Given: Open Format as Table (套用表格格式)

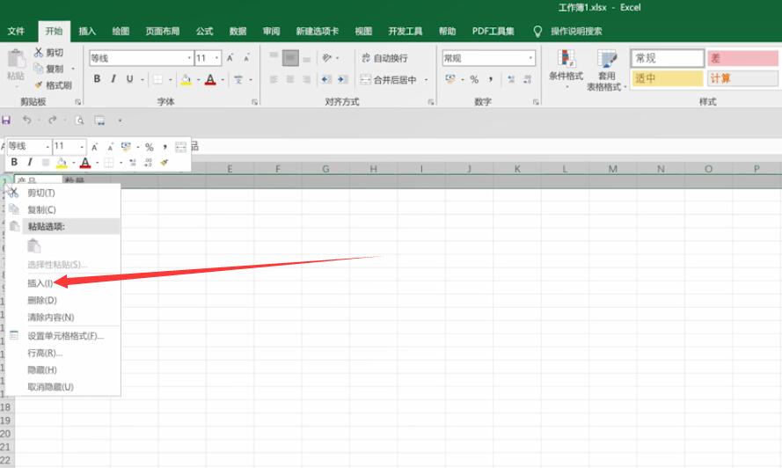Looking at the screenshot, I should [606, 70].
